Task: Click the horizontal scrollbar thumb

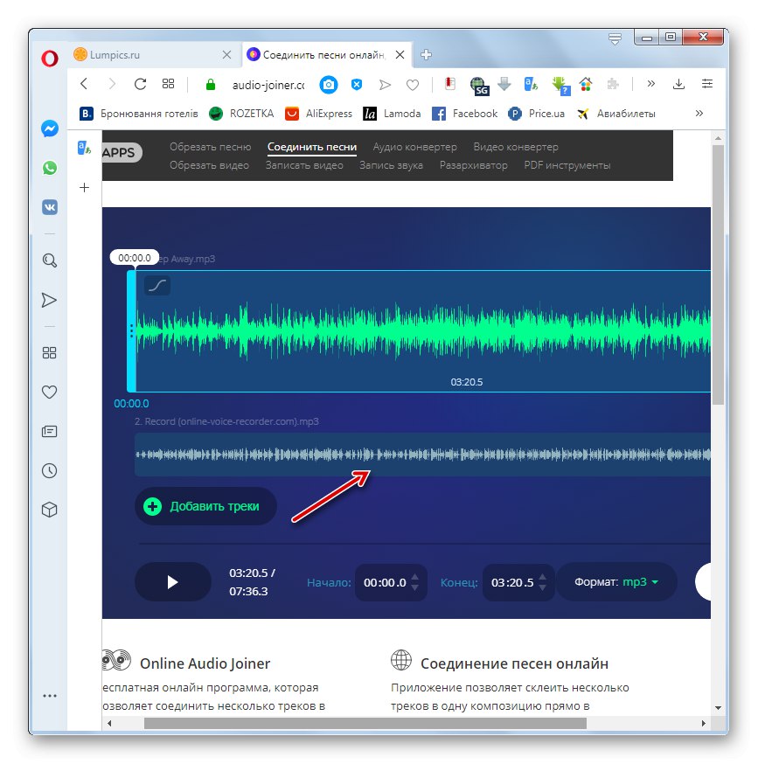Action: tap(365, 723)
